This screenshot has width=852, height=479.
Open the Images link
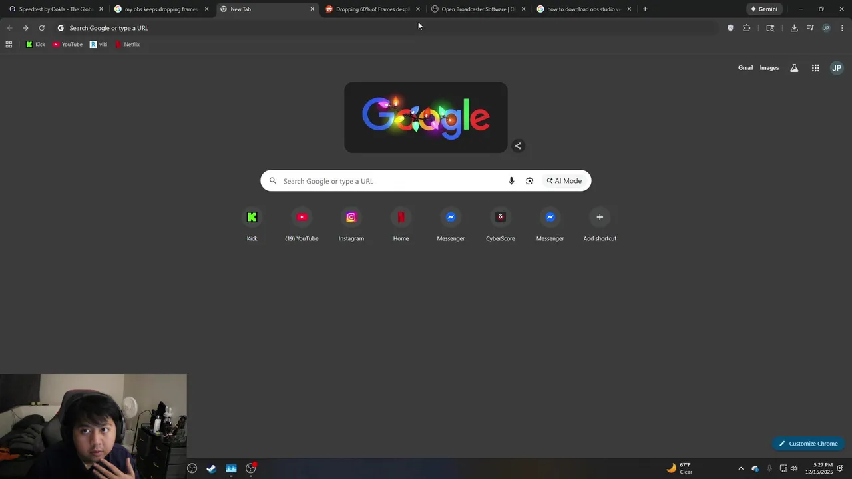tap(769, 68)
